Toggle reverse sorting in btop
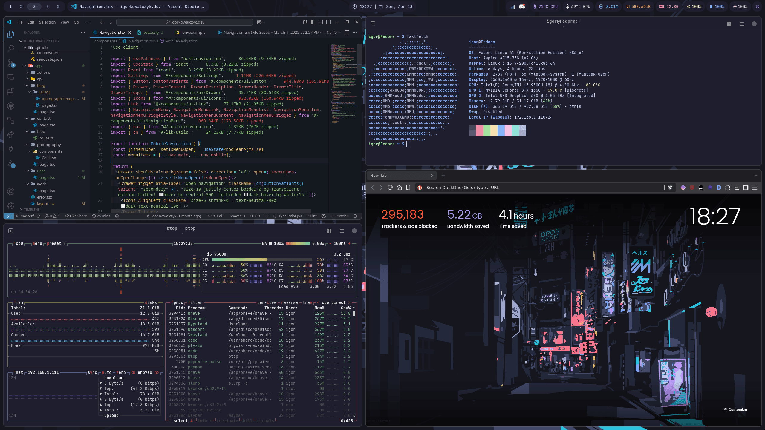765x430 pixels. (x=289, y=302)
